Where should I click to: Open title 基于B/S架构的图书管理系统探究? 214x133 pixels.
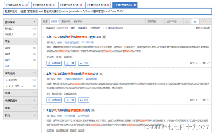(69, 110)
